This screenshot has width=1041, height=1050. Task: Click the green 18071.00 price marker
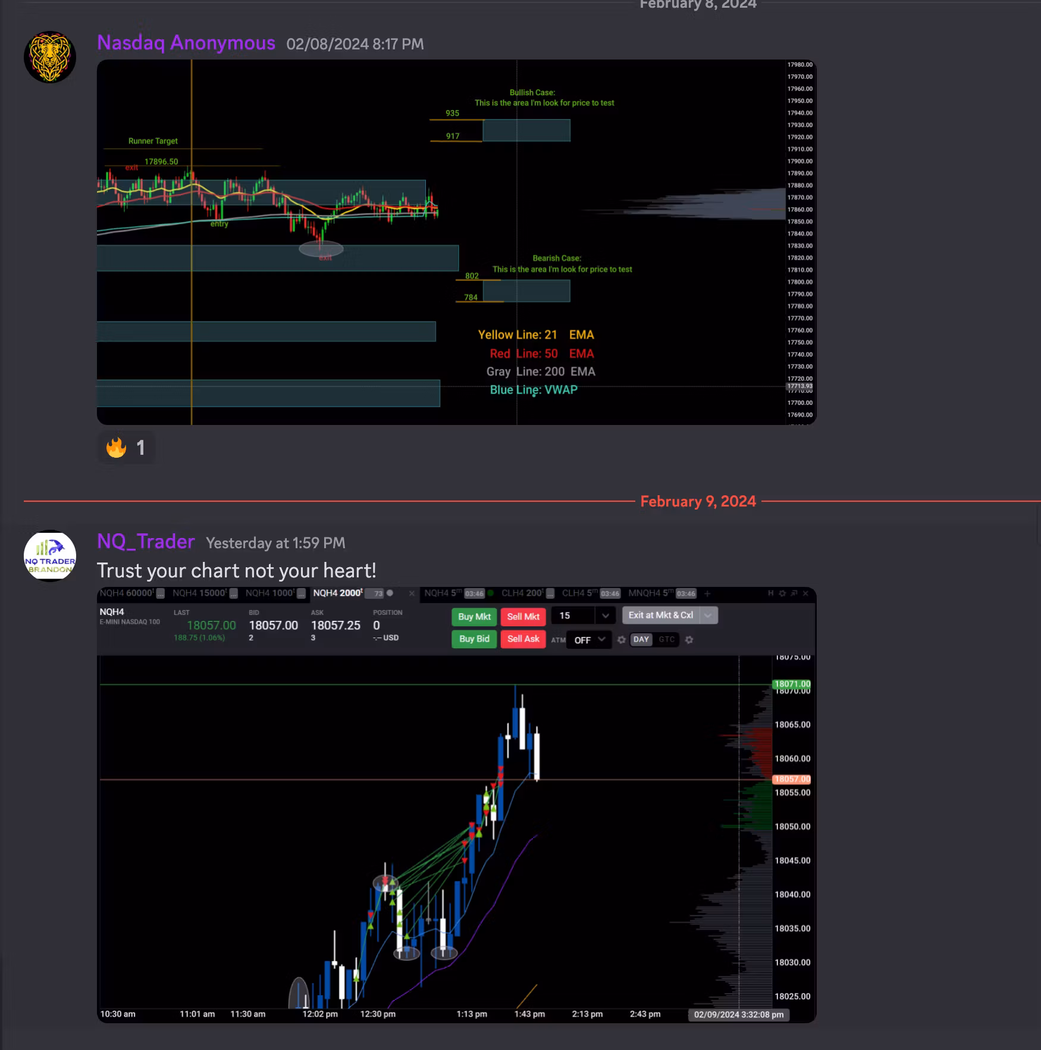click(792, 684)
